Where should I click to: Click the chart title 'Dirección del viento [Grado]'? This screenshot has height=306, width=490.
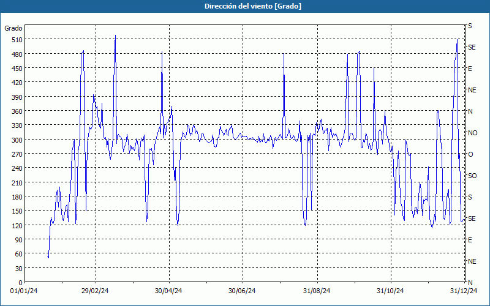pos(253,6)
